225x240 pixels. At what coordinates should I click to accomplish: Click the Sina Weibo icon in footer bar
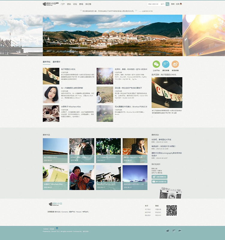[x=168, y=230]
